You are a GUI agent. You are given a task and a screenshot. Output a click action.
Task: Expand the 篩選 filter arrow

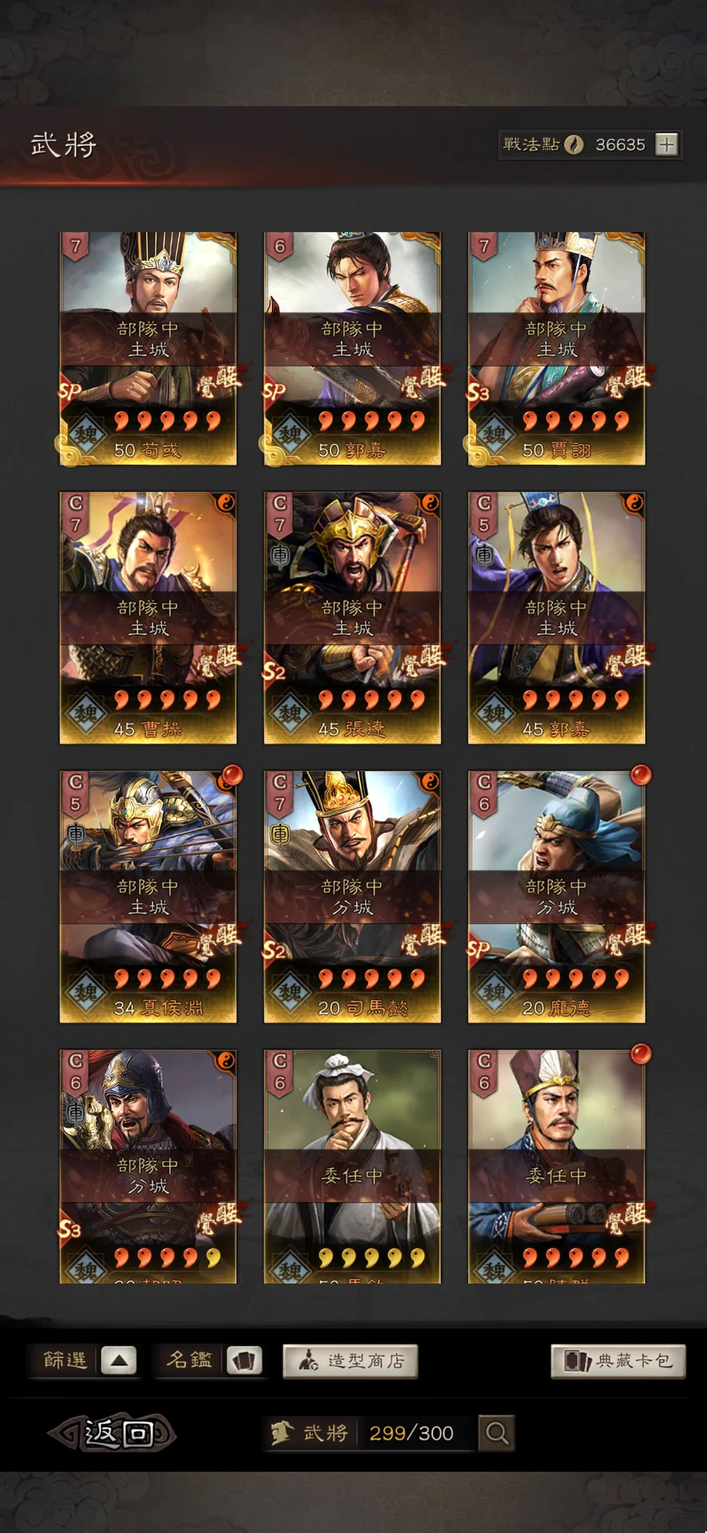(119, 1361)
